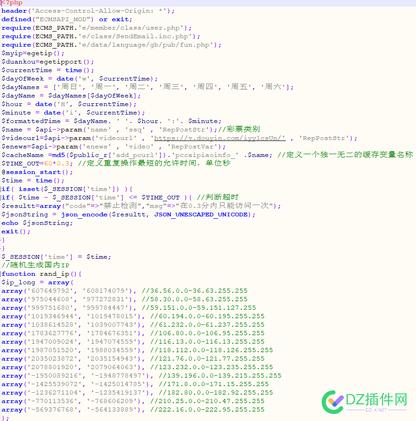
Task: Click the DZ插件网 watermark text
Action: click(376, 399)
